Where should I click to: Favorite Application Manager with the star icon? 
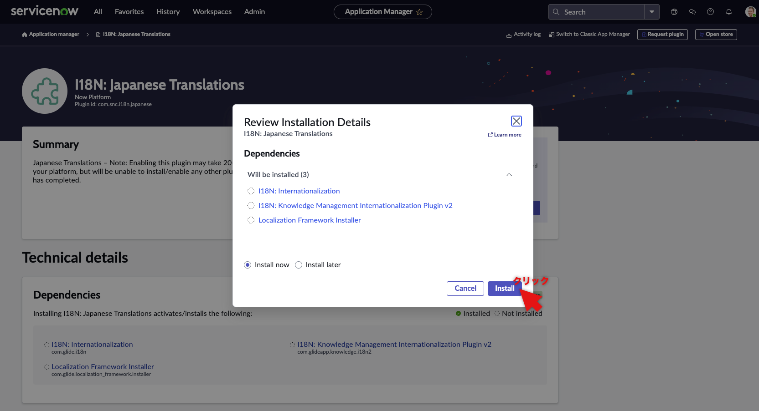tap(419, 12)
